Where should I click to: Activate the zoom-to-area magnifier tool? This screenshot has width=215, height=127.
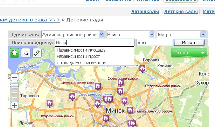(x=26, y=53)
